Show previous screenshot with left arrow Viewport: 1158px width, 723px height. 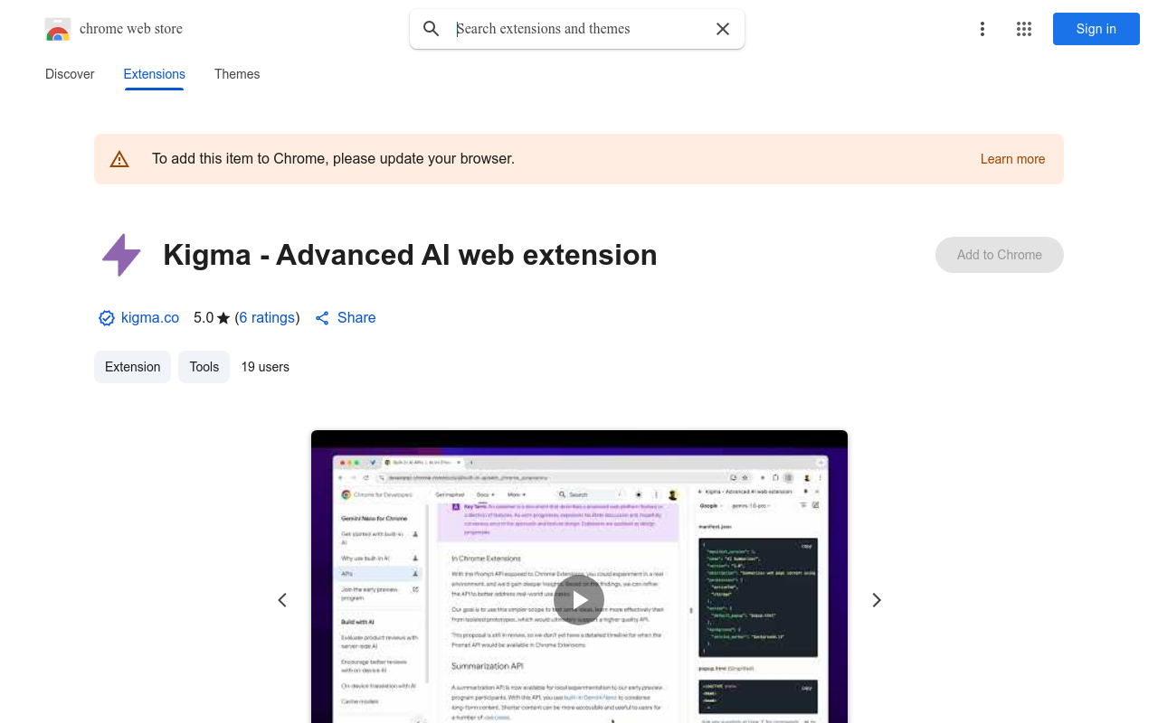click(x=282, y=600)
